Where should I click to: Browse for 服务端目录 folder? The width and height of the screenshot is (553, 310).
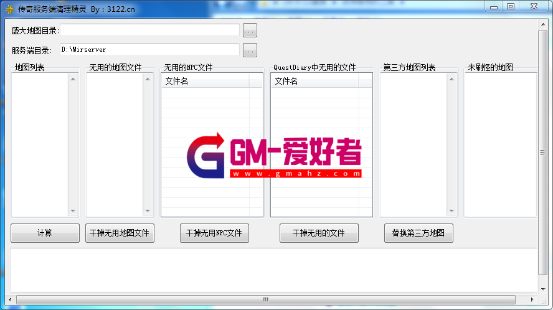pyautogui.click(x=250, y=50)
